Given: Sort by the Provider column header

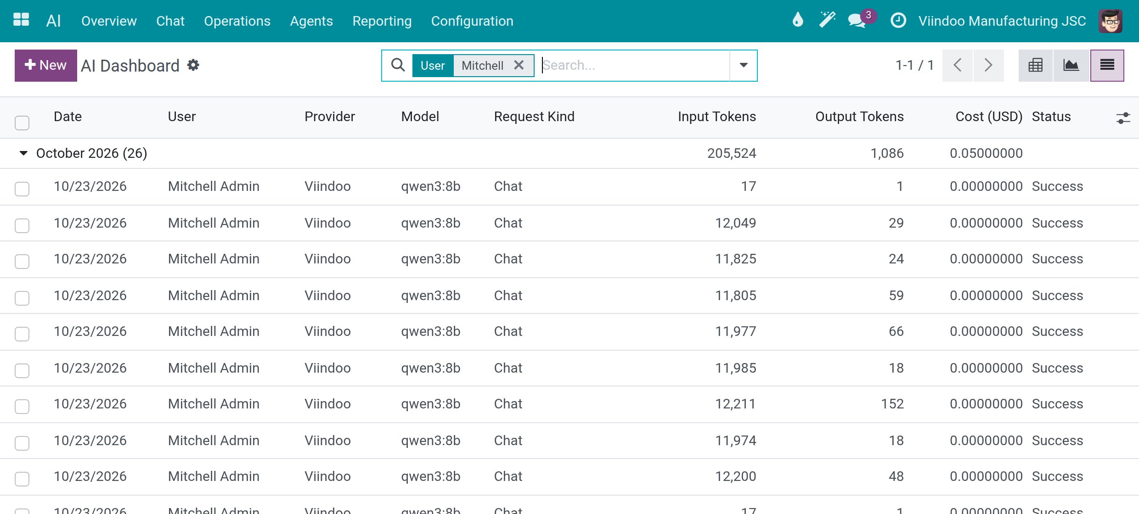Looking at the screenshot, I should tap(329, 117).
